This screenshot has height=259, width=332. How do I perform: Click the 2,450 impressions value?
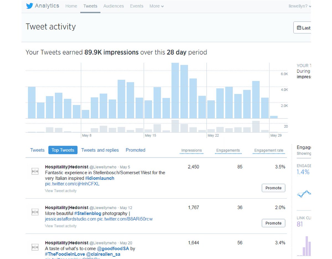point(193,167)
